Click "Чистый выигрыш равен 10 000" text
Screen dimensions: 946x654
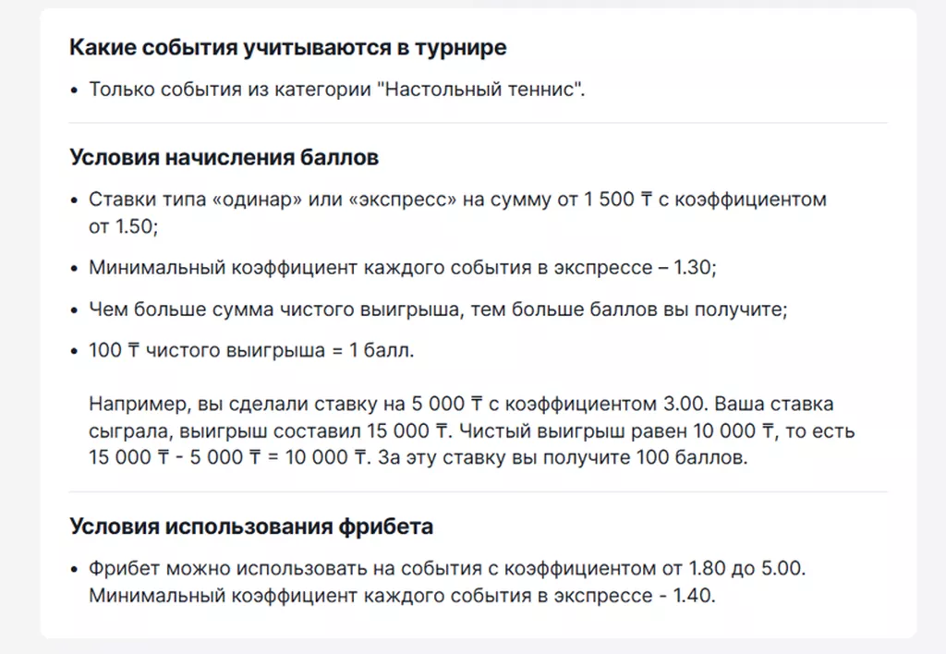pos(607,430)
